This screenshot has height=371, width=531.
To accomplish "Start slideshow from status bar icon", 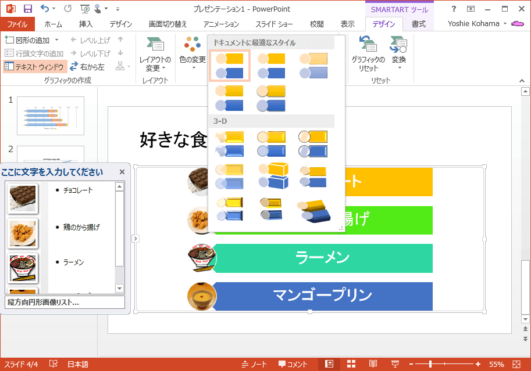I will tap(395, 364).
